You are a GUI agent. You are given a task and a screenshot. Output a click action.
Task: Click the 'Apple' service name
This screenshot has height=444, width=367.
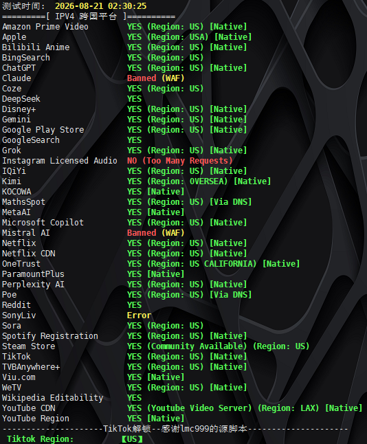click(14, 37)
